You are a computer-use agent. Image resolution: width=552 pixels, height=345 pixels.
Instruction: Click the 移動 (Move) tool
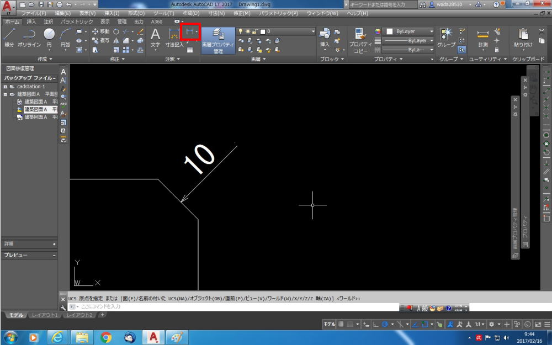100,31
